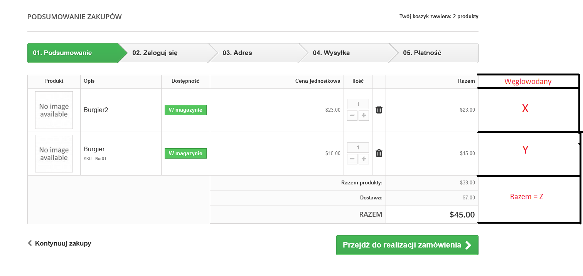Viewport: 583px width, 276px height.
Task: Open the Burgier product name link
Action: point(94,149)
